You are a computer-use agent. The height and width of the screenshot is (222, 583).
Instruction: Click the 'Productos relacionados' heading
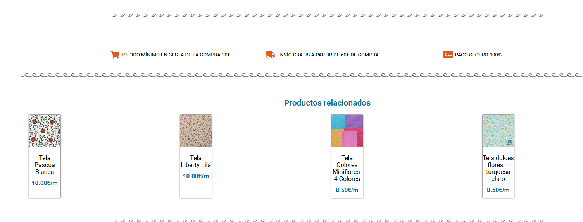click(x=327, y=103)
